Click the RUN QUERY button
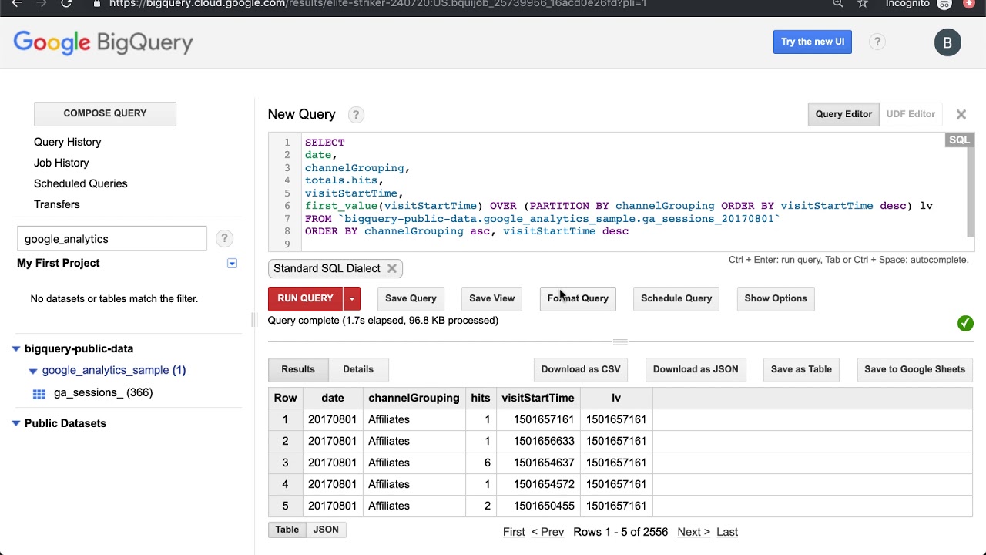Screen dimensions: 986x555 click(305, 298)
